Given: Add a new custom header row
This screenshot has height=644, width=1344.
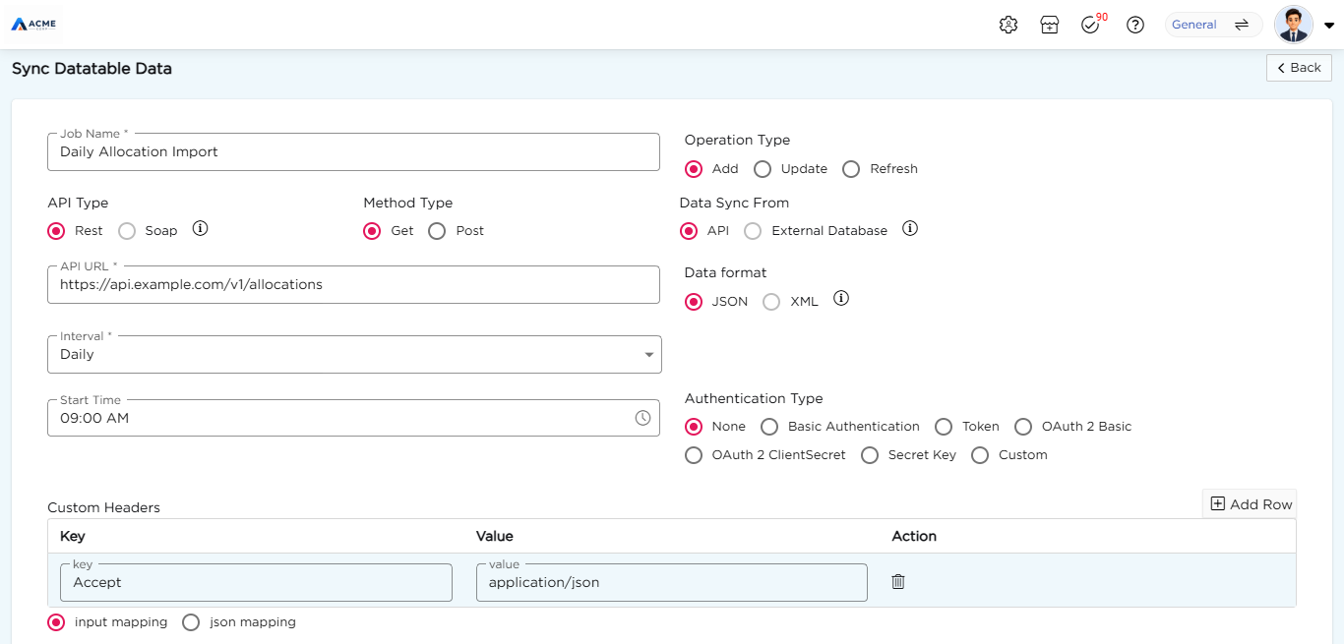Looking at the screenshot, I should tap(1251, 503).
